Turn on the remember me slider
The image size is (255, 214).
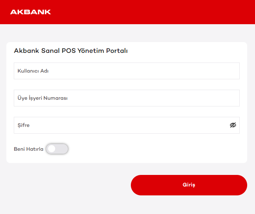[57, 149]
